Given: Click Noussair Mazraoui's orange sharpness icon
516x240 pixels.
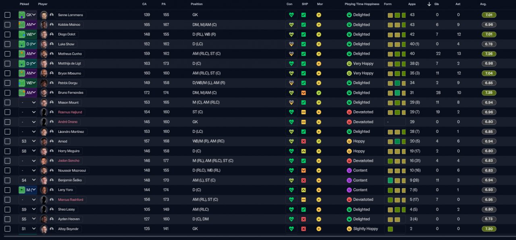Looking at the screenshot, I should point(304,170).
